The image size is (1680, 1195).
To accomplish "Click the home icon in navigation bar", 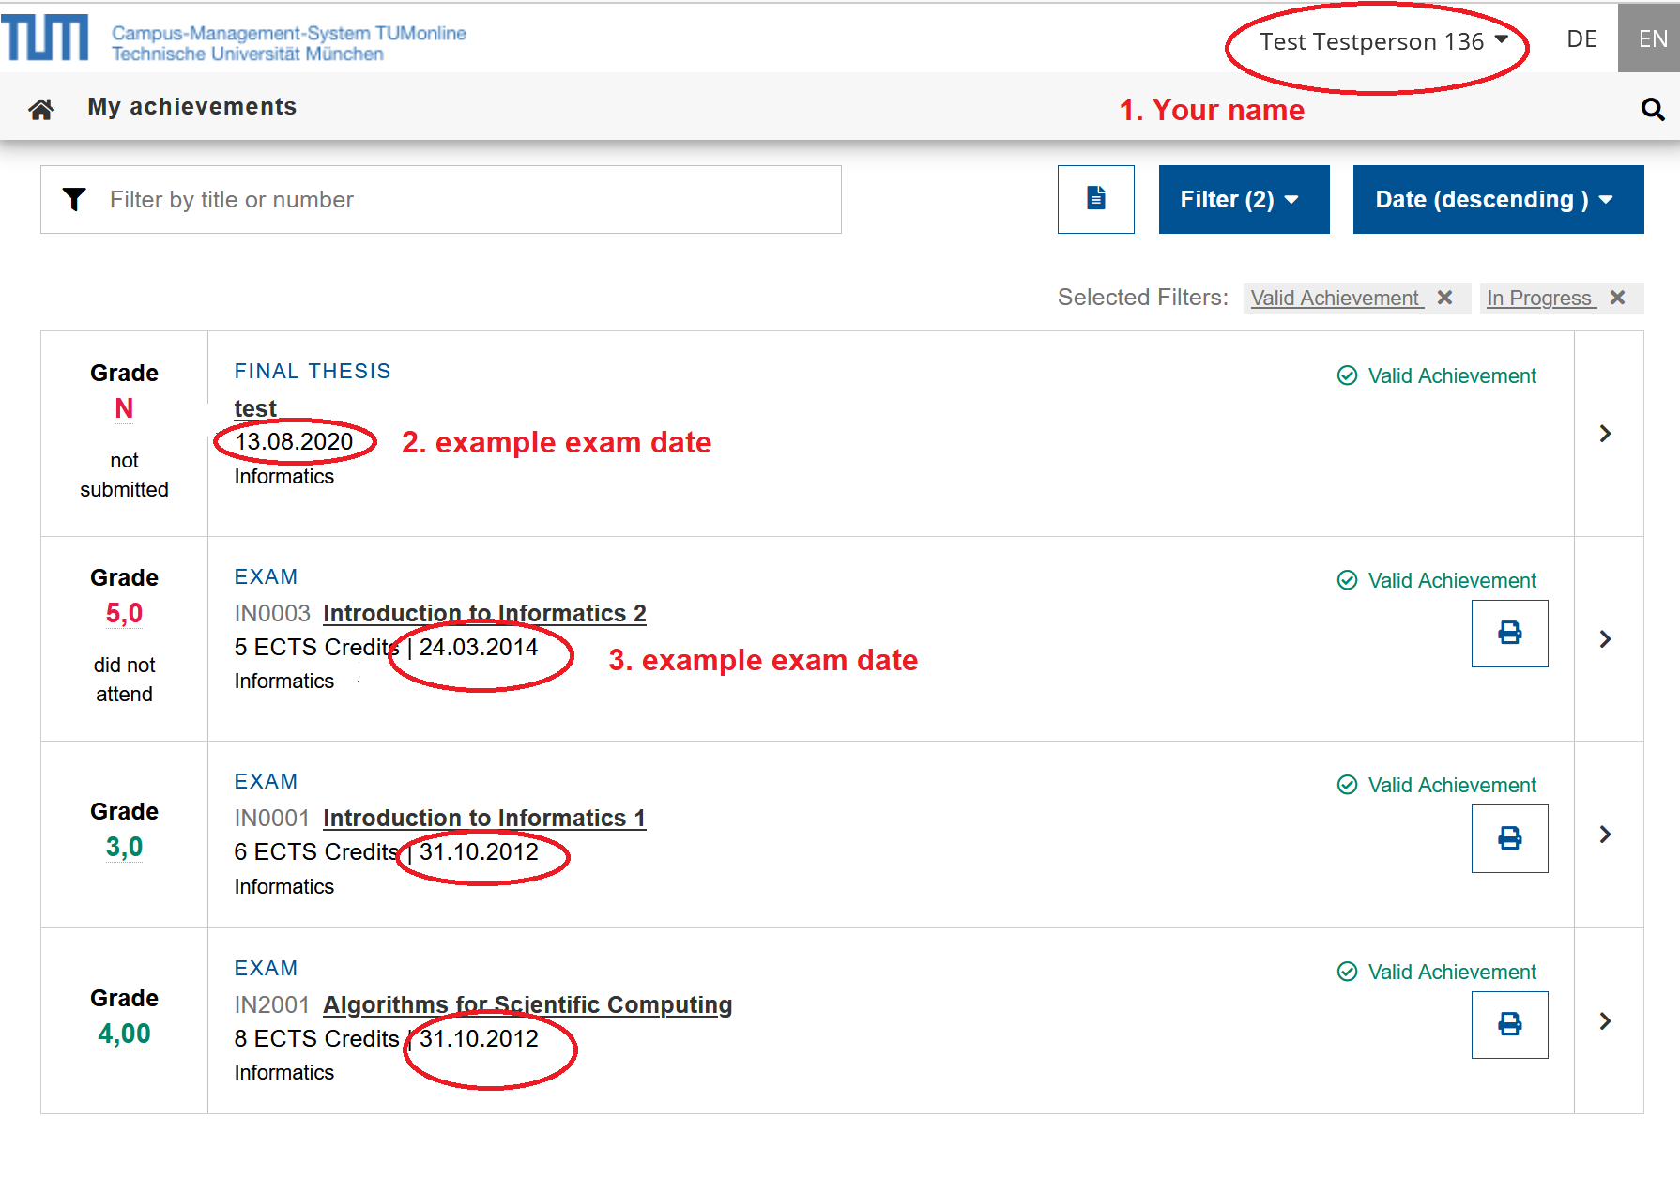I will click(41, 110).
